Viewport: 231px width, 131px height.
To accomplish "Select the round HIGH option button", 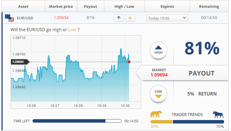I will pos(158,50).
